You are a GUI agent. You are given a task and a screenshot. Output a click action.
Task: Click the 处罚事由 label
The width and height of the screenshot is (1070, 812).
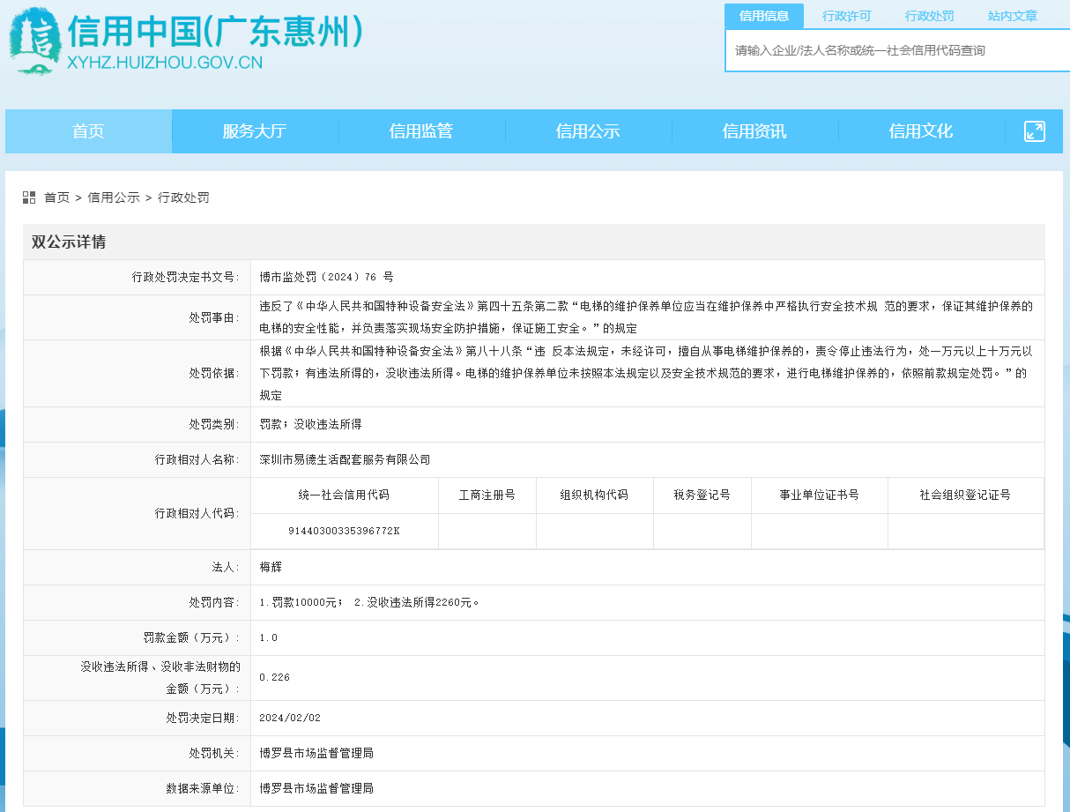[x=214, y=317]
